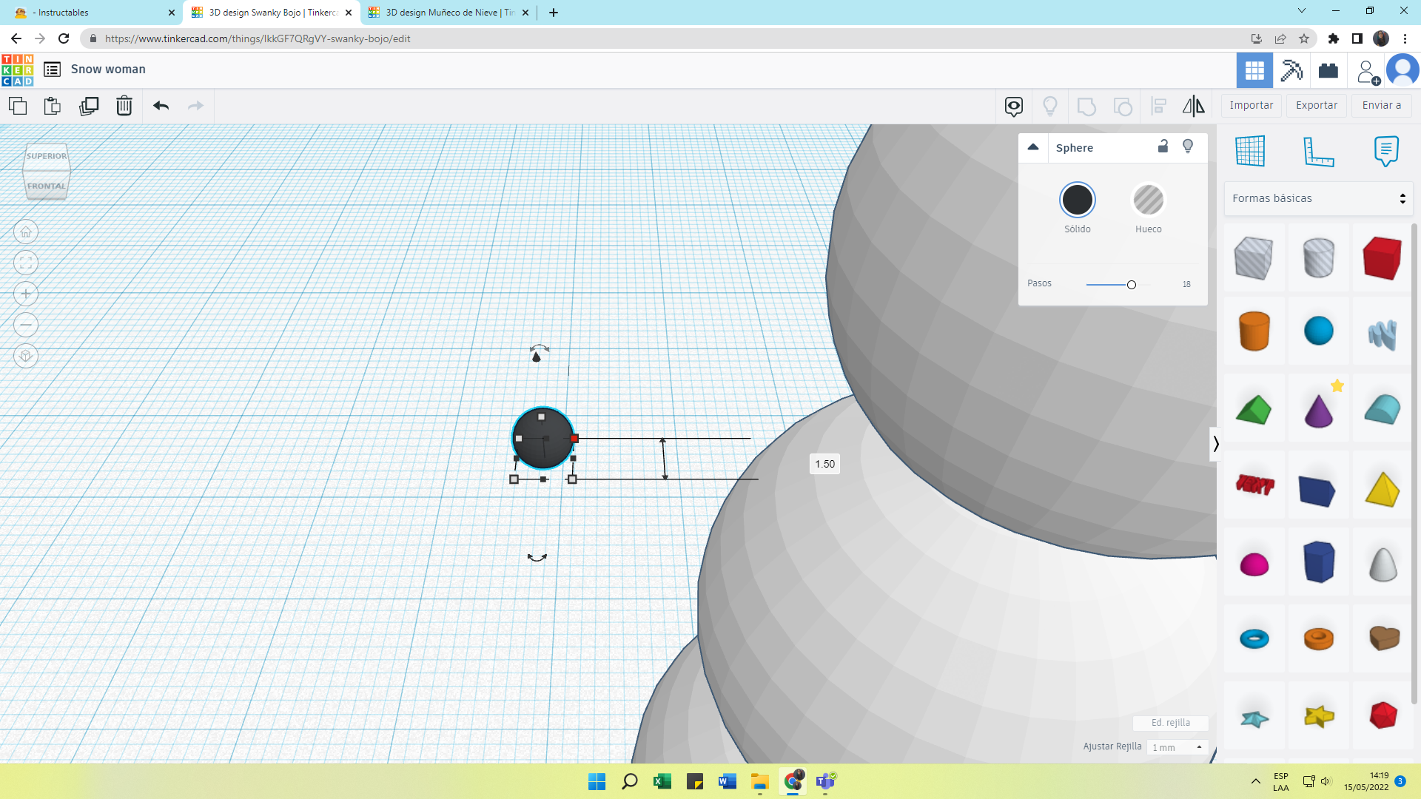1421x799 pixels.
Task: Open the Ajustar Rejilla 1 mm dropdown
Action: [x=1178, y=747]
